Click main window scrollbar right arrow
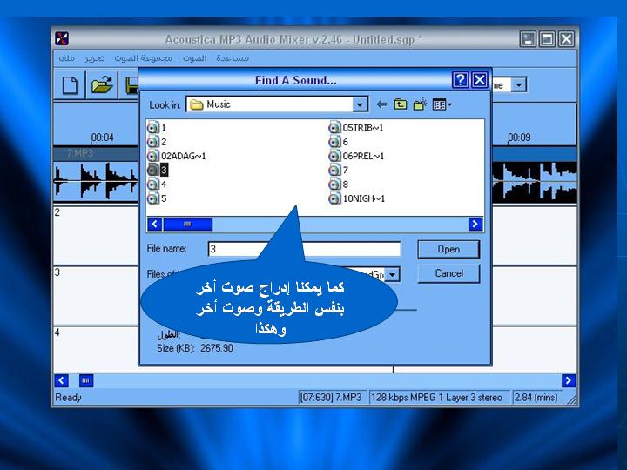Viewport: 627px width, 470px height. pos(568,380)
